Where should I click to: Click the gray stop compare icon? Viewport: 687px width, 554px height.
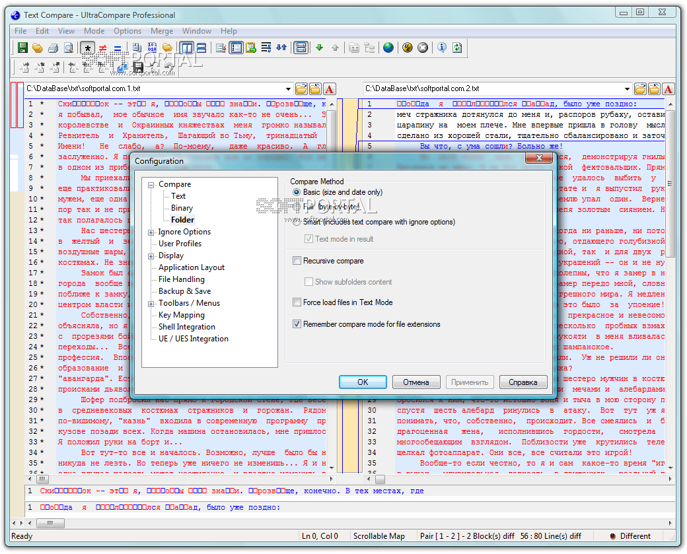coord(423,48)
